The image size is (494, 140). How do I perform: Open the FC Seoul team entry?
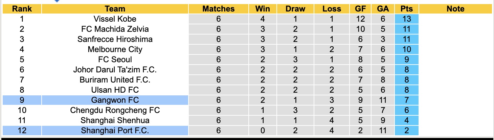(x=115, y=60)
